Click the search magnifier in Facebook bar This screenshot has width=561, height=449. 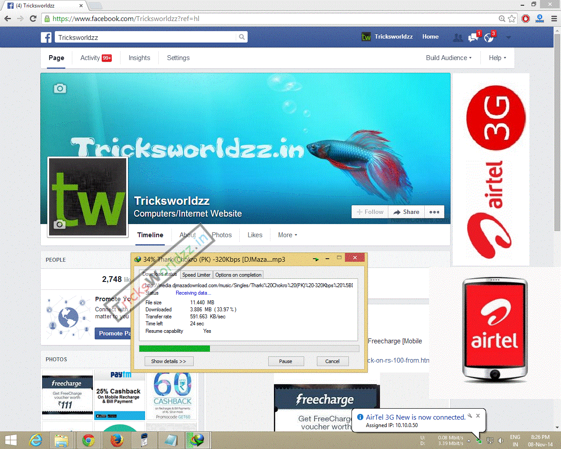tap(241, 37)
